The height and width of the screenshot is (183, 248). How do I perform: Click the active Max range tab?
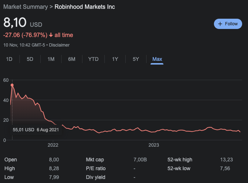[157, 59]
